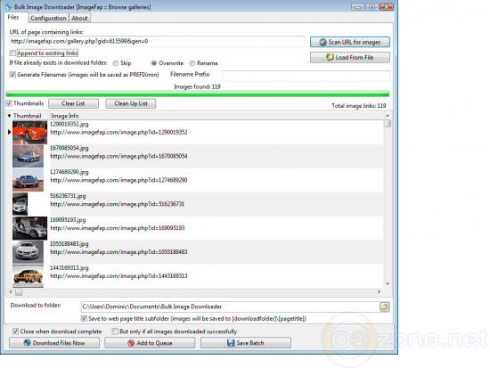Screen dimensions: 490x368
Task: Select thumbnail for 1055188483.jpg
Action: point(29,252)
